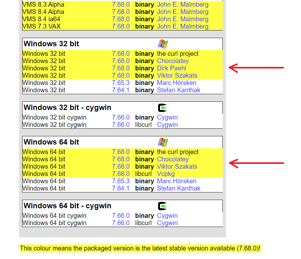Click the 'VMS 8.4 ia64' row label
Viewport: 301px width, 259px height.
tap(41, 19)
